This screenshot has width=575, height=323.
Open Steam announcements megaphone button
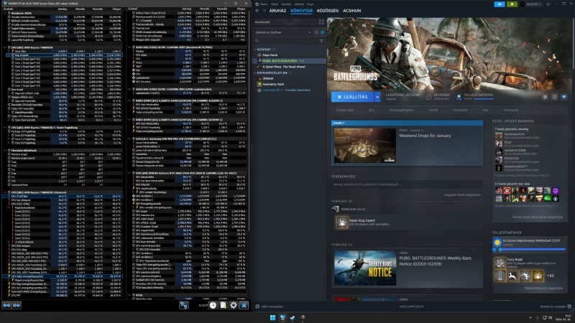pos(499,4)
